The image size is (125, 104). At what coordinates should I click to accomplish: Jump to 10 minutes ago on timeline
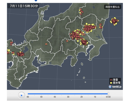[95, 97]
